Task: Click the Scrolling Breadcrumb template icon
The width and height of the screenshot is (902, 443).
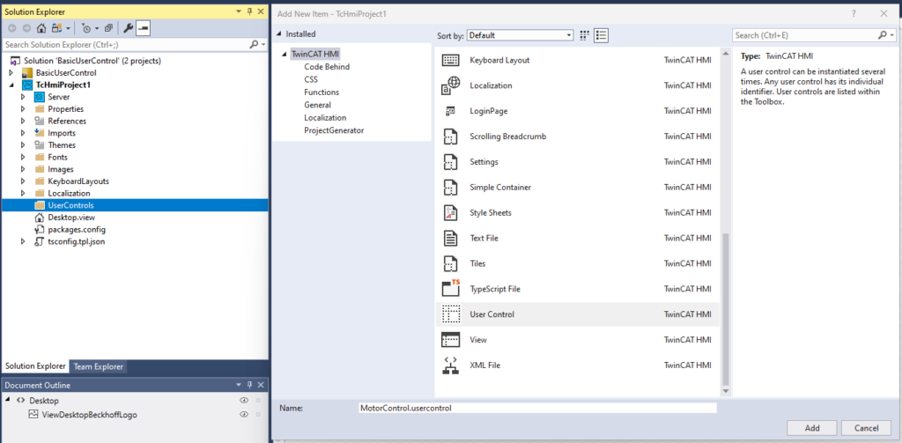Action: coord(450,137)
